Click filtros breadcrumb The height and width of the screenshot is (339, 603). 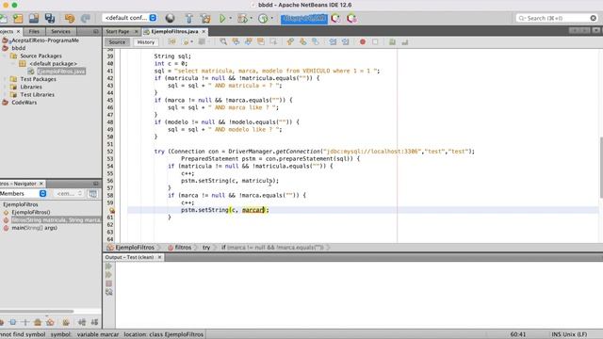[x=183, y=248]
